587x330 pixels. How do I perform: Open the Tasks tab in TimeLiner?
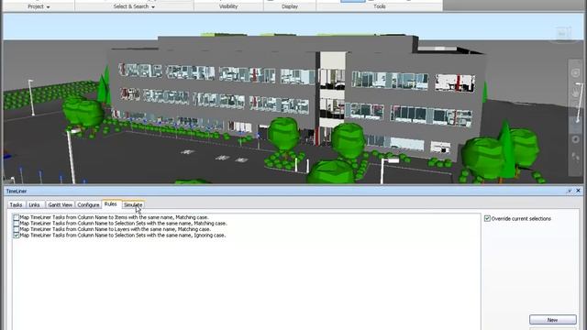[17, 204]
